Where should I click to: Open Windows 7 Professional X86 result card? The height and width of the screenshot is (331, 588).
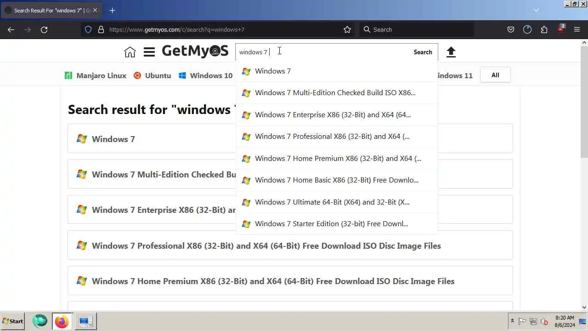point(290,245)
